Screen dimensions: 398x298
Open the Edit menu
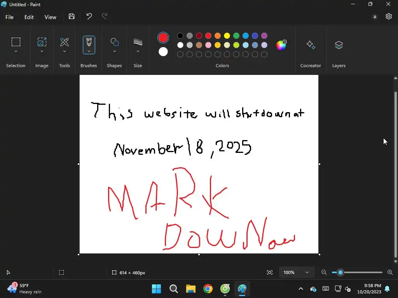coord(29,17)
